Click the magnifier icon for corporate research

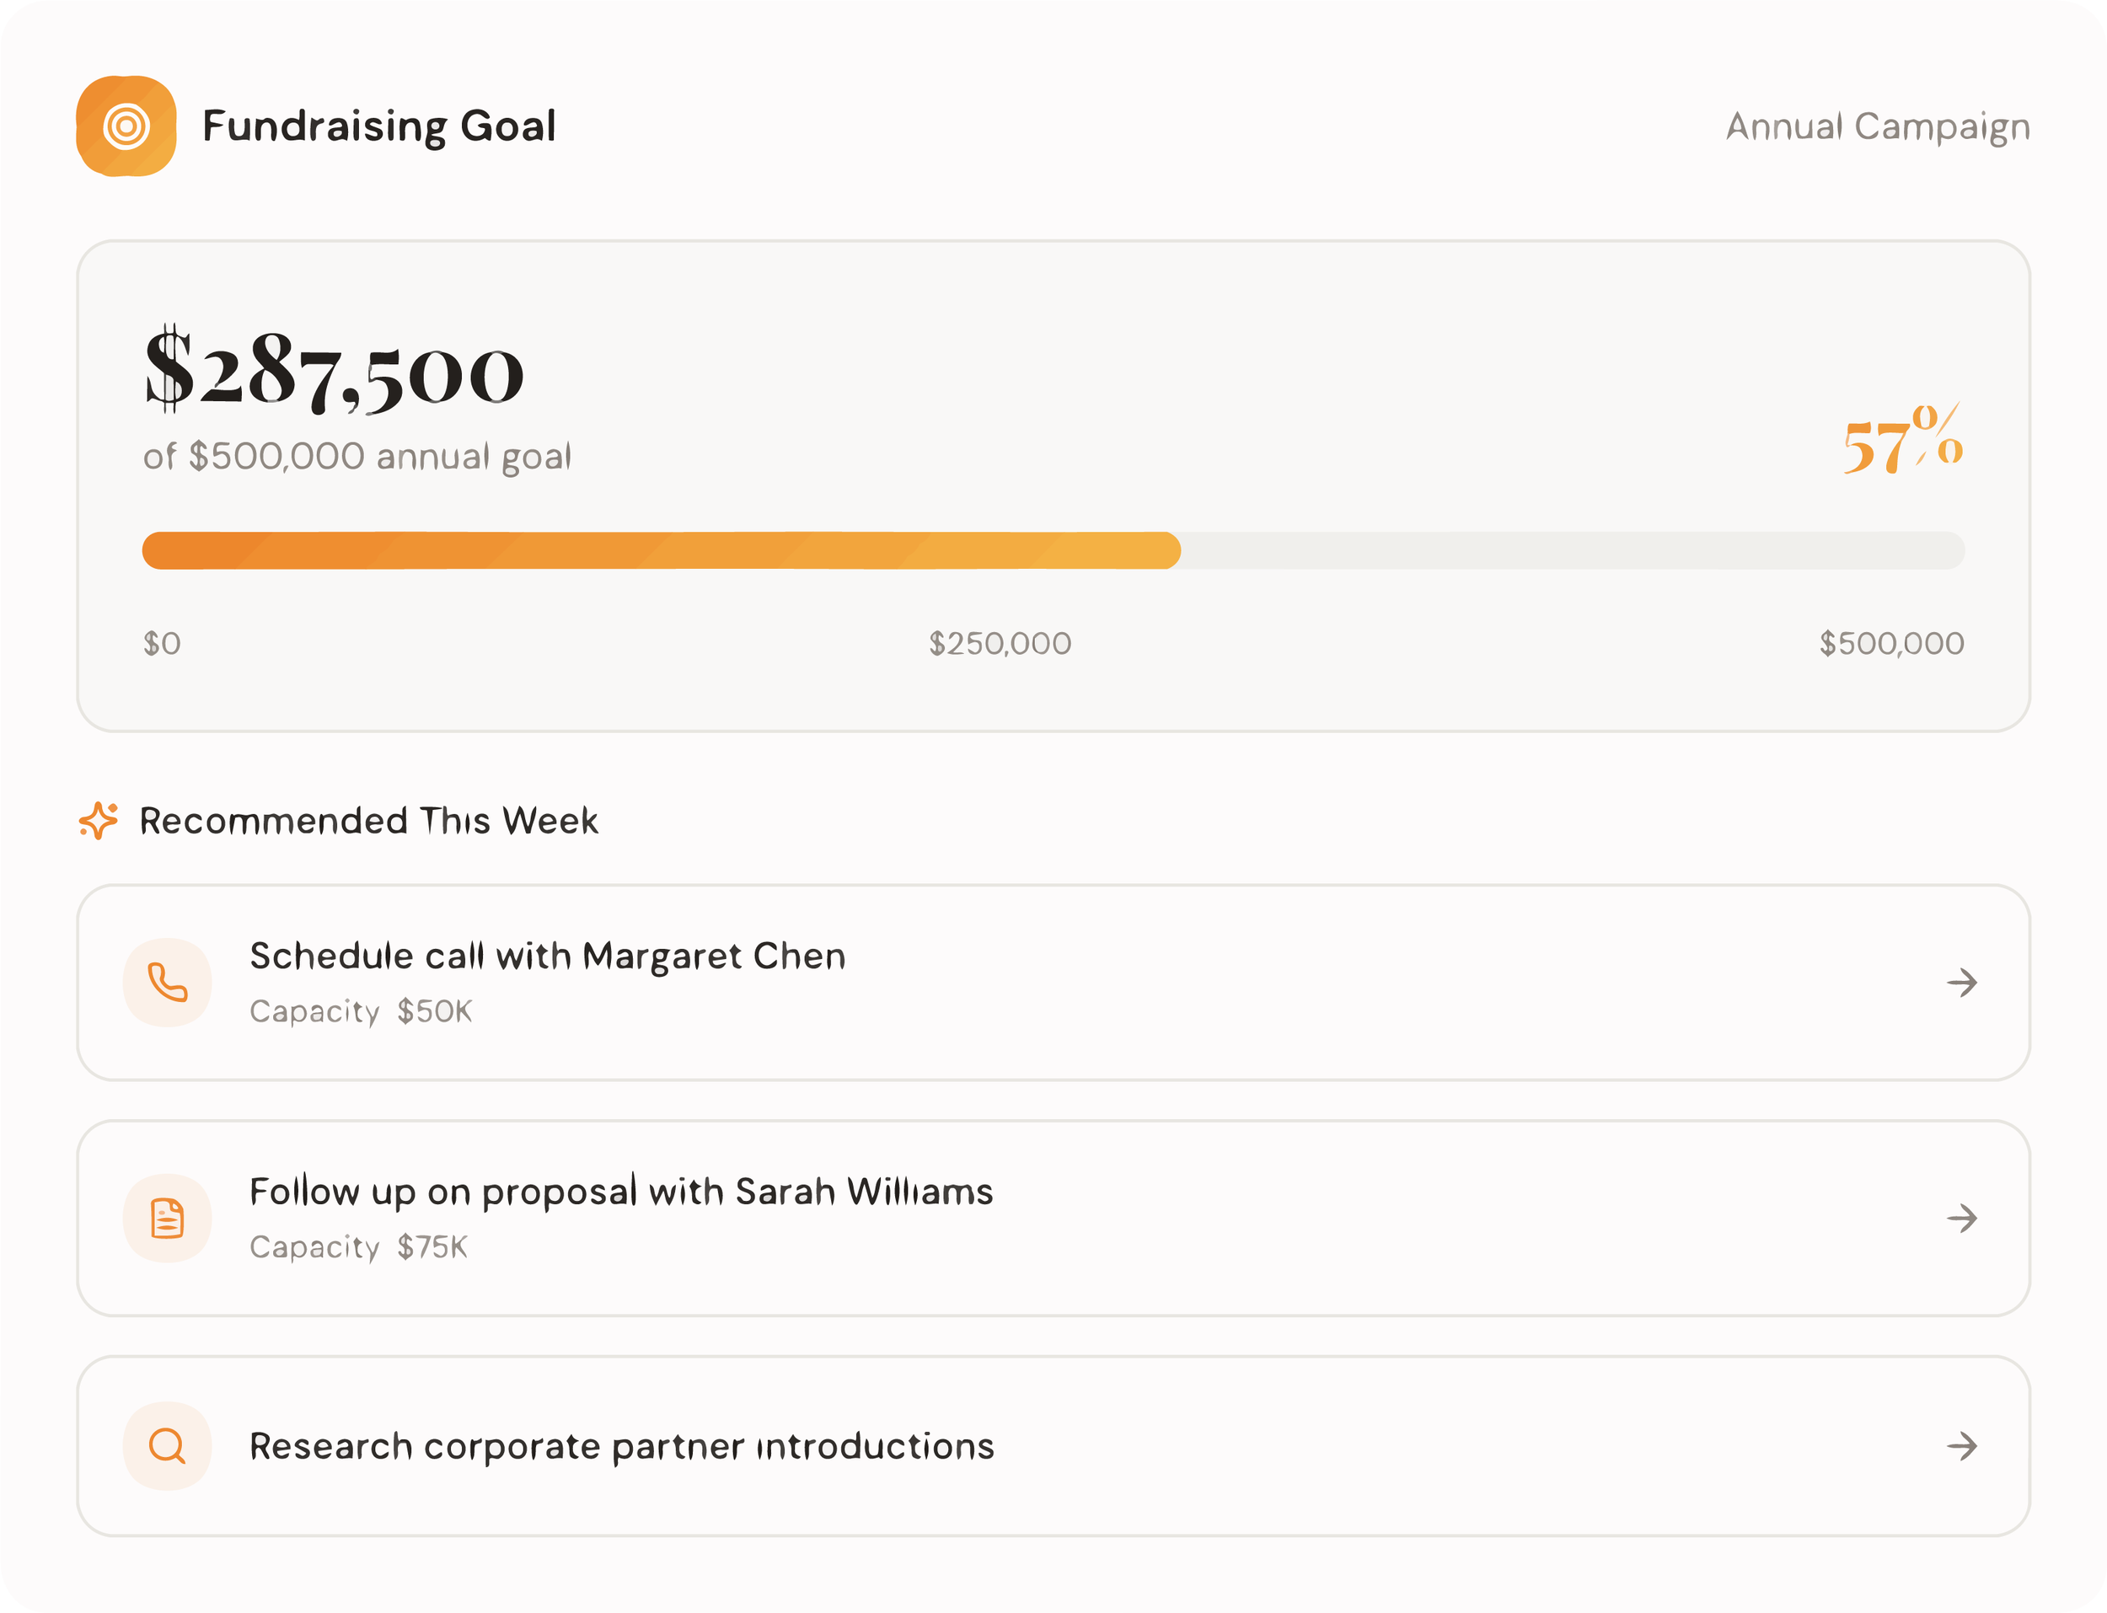click(167, 1446)
